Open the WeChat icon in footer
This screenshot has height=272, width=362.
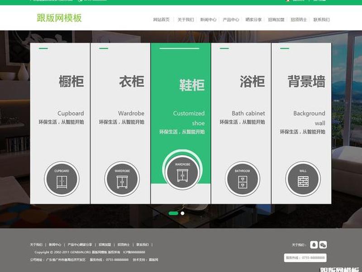(x=323, y=245)
